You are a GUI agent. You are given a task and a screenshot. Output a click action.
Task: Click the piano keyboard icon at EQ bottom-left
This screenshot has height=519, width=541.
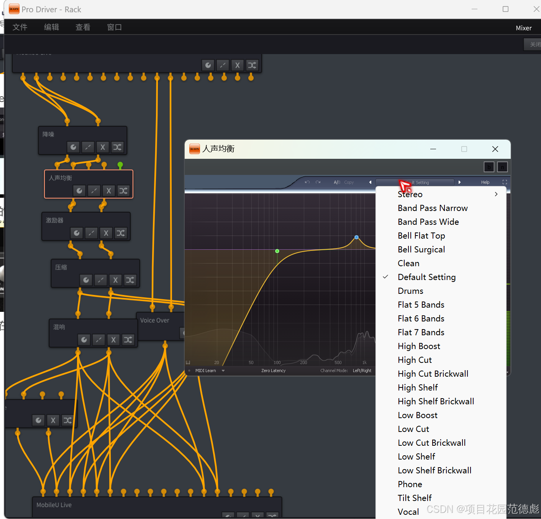pos(188,362)
